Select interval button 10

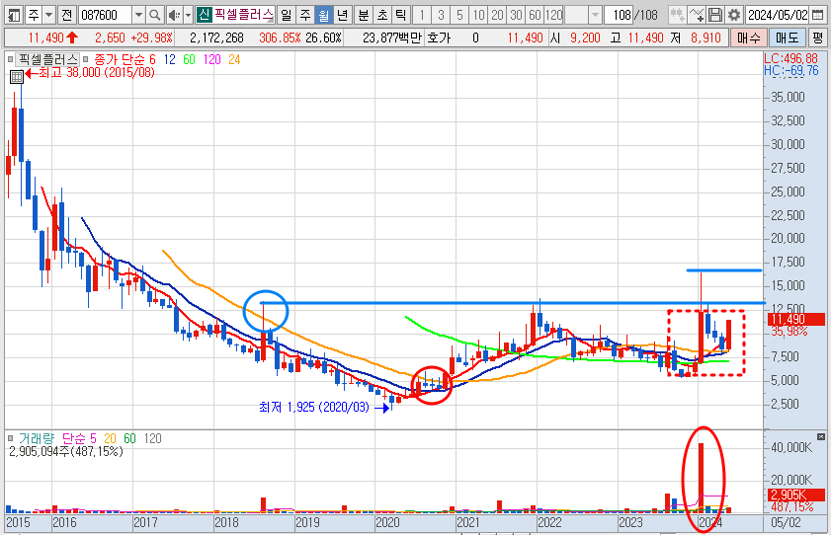click(478, 15)
